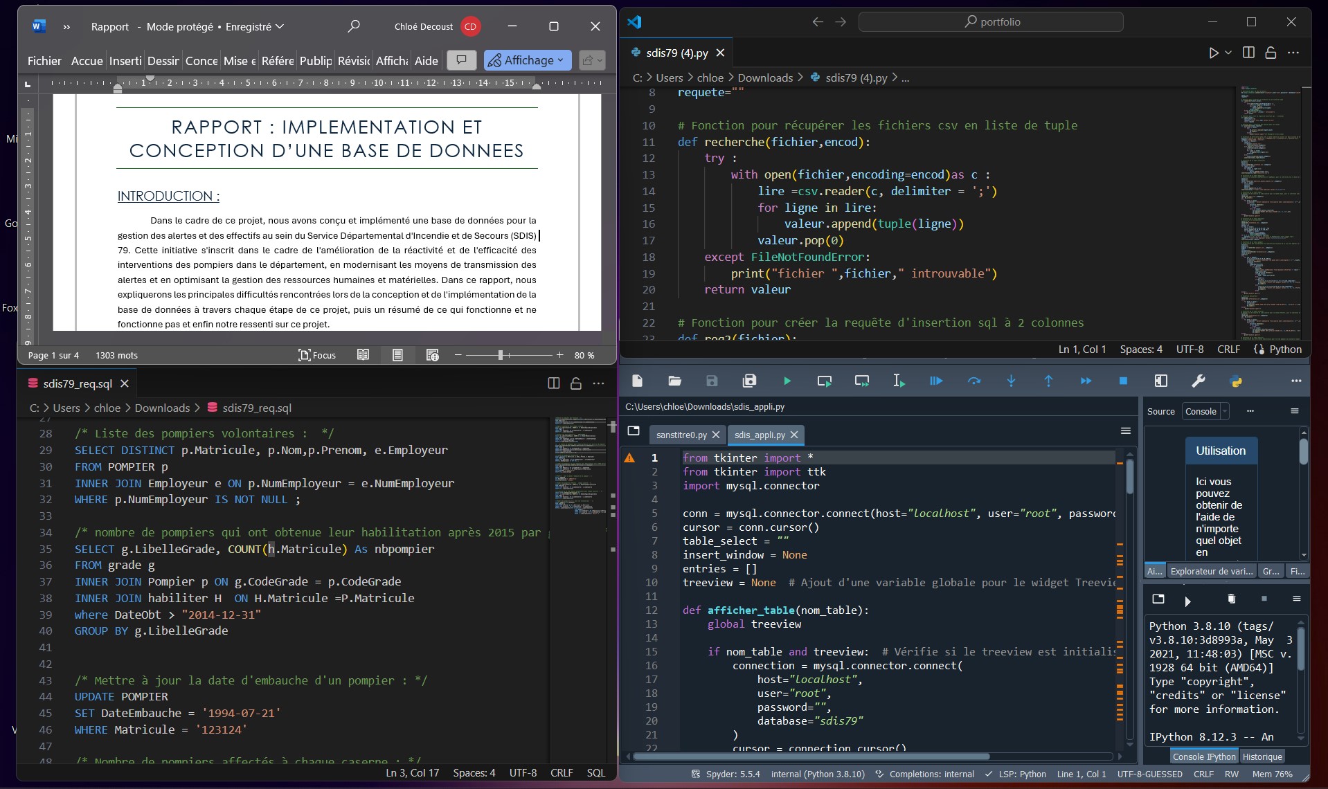Viewport: 1328px width, 789px height.
Task: Maximize the current pane in Spyder
Action: tap(1160, 381)
